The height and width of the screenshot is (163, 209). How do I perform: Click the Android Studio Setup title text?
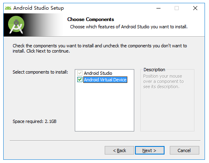pyautogui.click(x=38, y=8)
